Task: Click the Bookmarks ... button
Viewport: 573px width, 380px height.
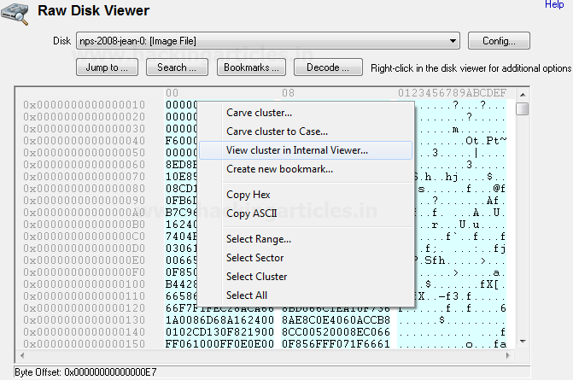Action: coord(251,67)
